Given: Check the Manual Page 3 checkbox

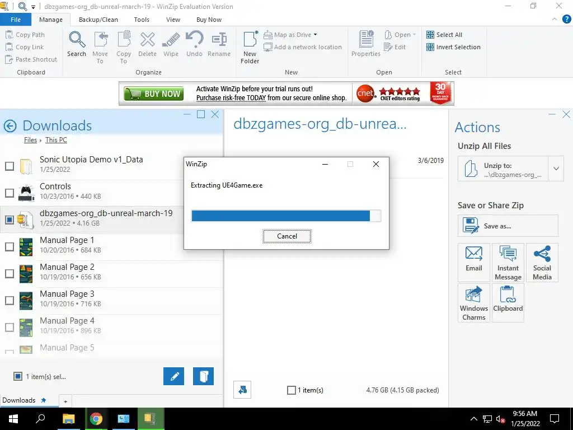Looking at the screenshot, I should pos(10,300).
